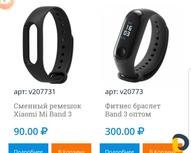Click the orange camera icon at top-left
Viewport: 191px width, 153px height.
pos(7,3)
